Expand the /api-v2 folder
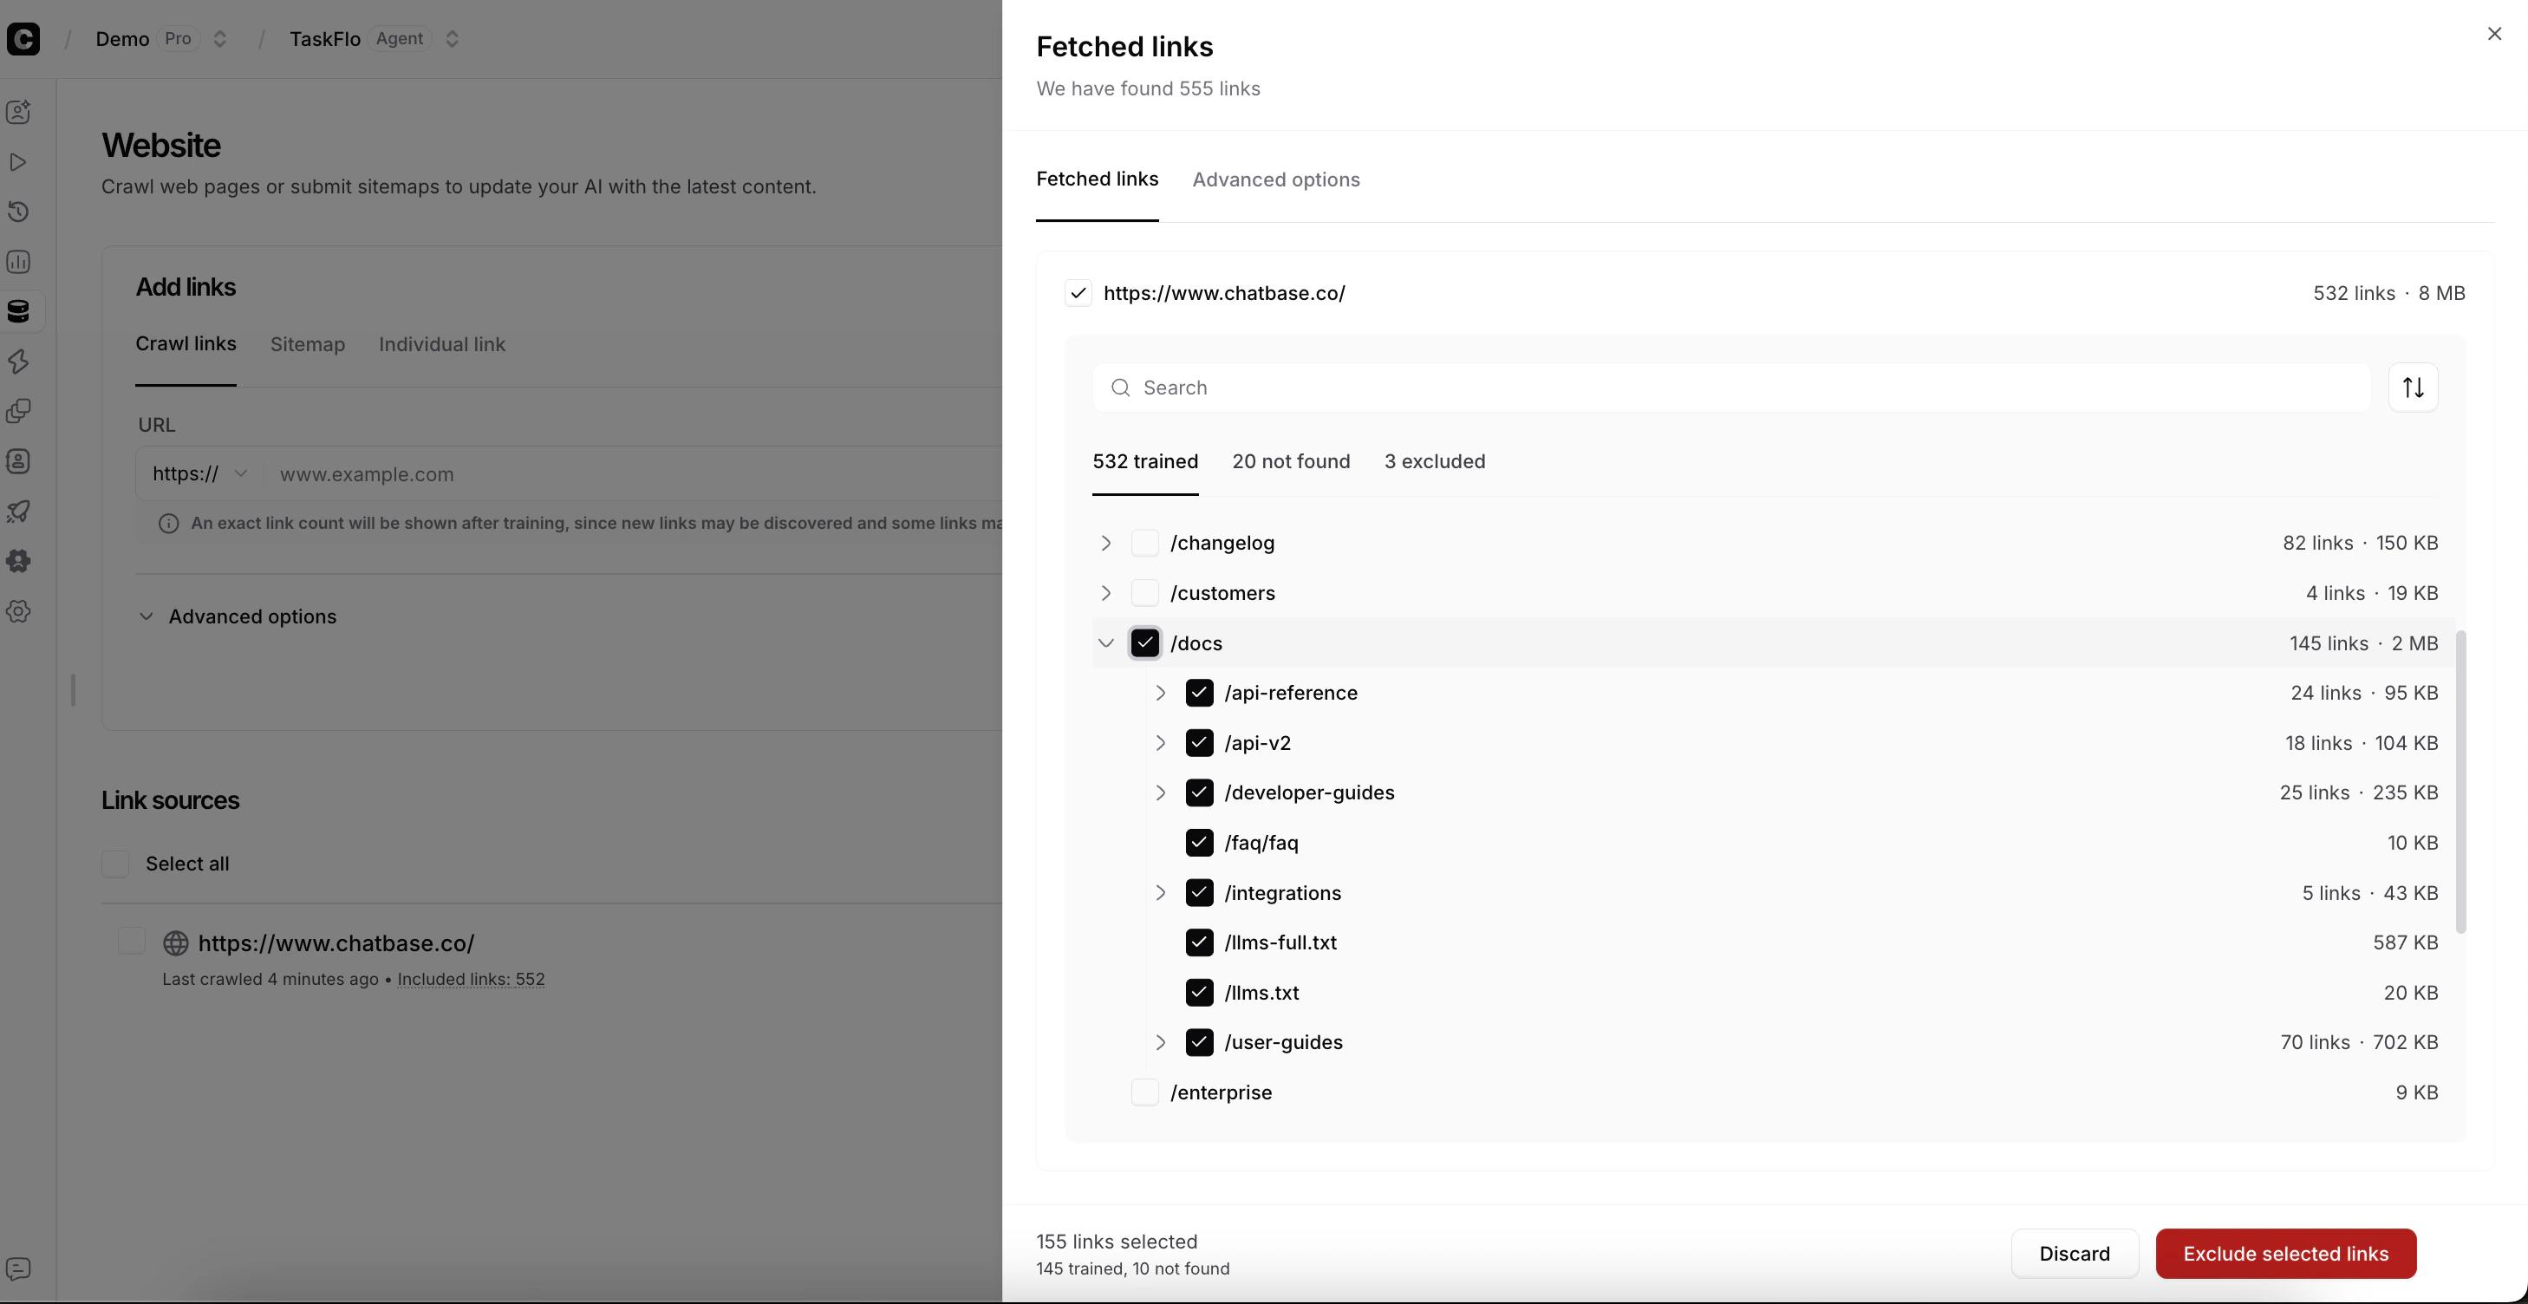Screen dimensions: 2528x1304 point(1161,743)
